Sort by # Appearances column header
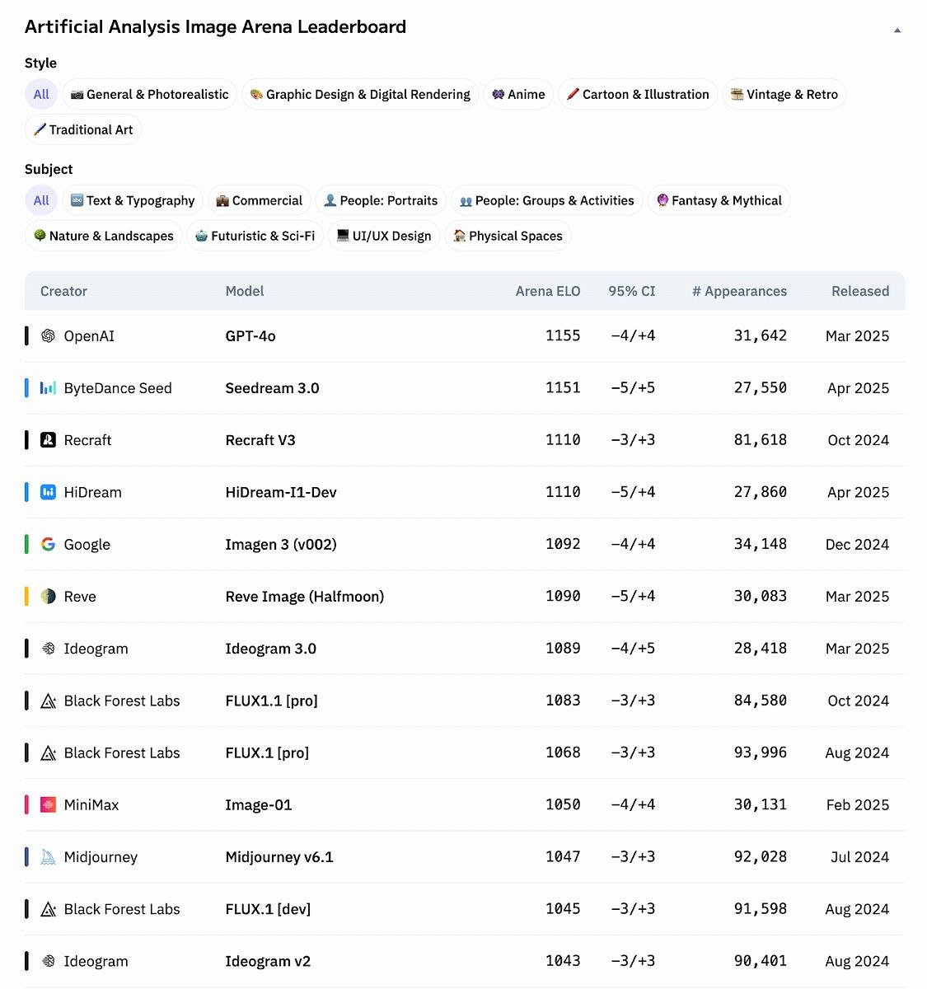927x989 pixels. [740, 291]
